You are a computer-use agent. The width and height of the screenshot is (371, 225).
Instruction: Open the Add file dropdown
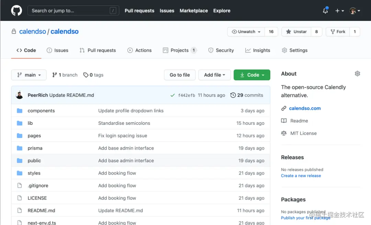pyautogui.click(x=214, y=75)
